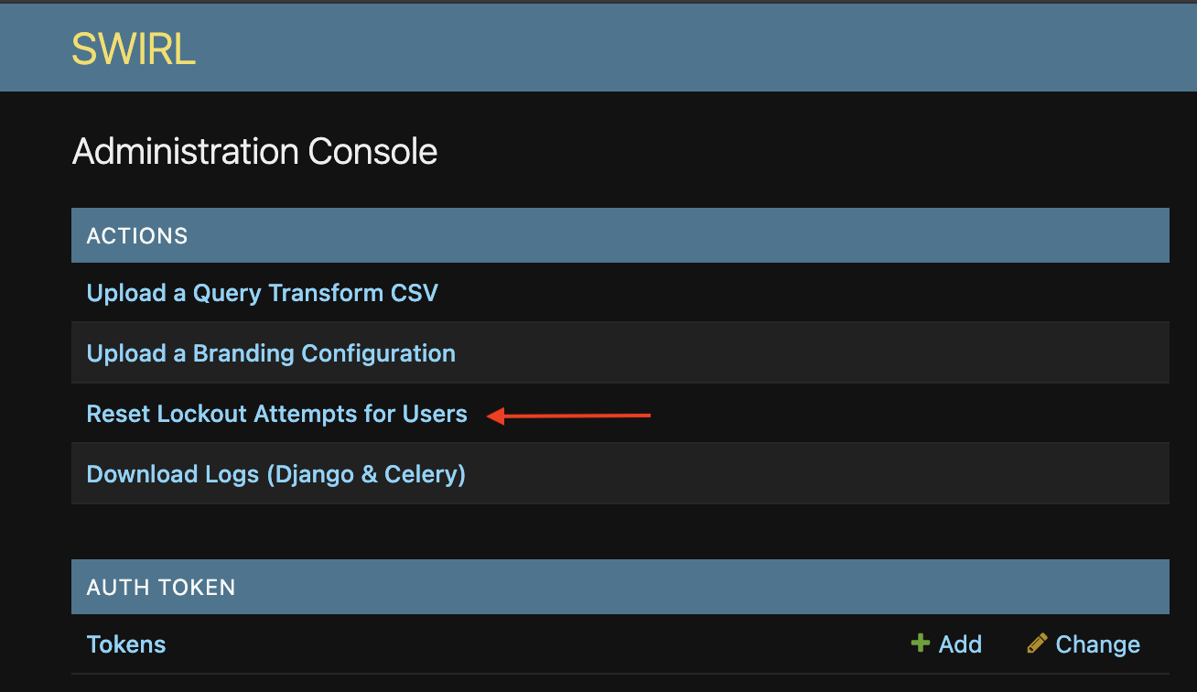Click empty space in the Branding Configuration row
Screen dimensions: 1197x692
coord(814,353)
